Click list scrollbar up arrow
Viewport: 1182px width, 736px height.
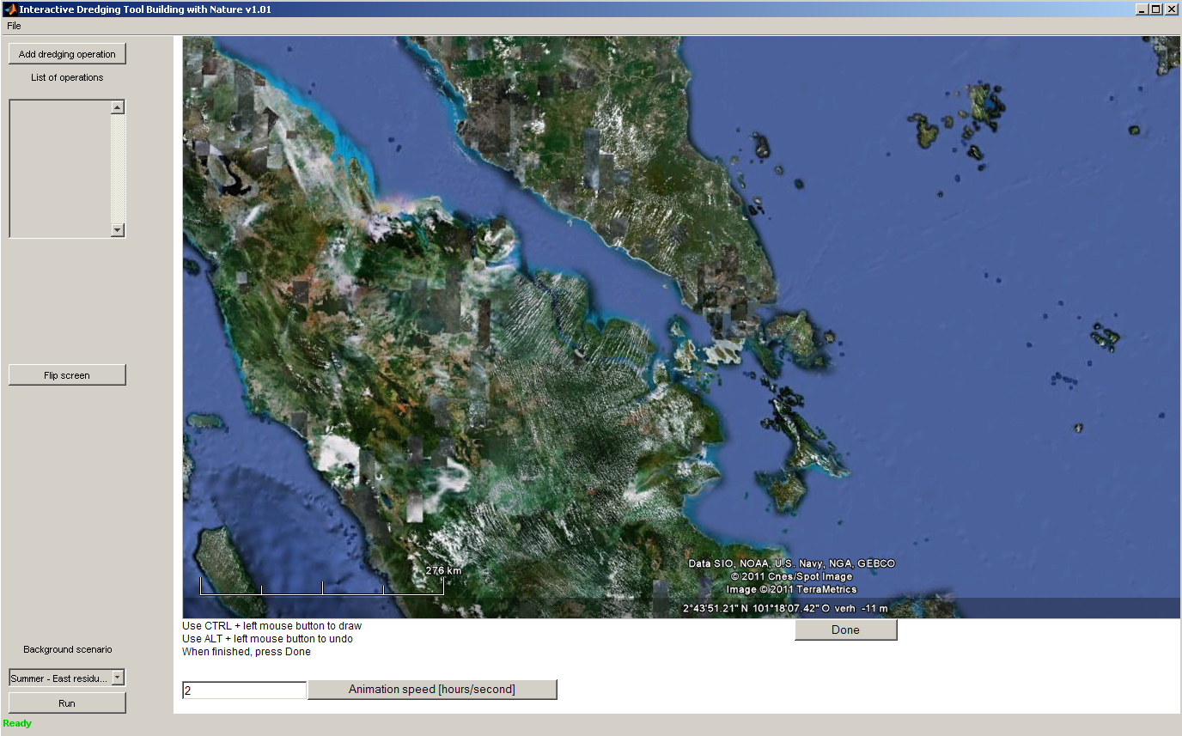pyautogui.click(x=118, y=107)
